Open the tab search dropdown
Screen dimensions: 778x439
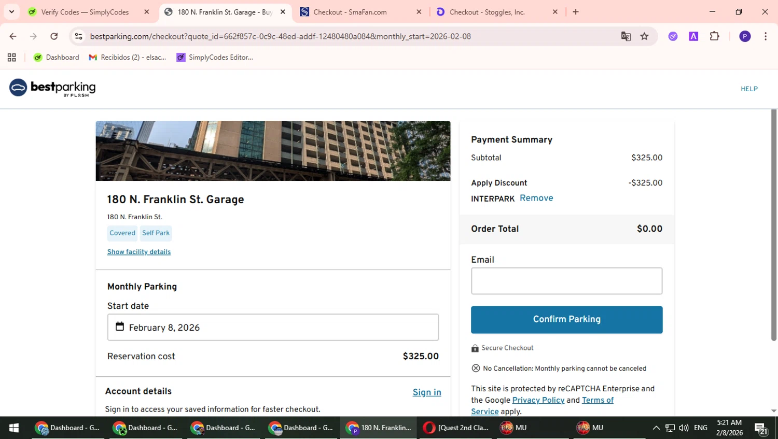click(x=11, y=11)
